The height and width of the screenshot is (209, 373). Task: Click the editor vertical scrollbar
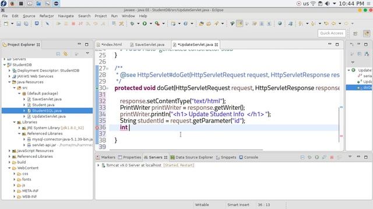coord(339,125)
